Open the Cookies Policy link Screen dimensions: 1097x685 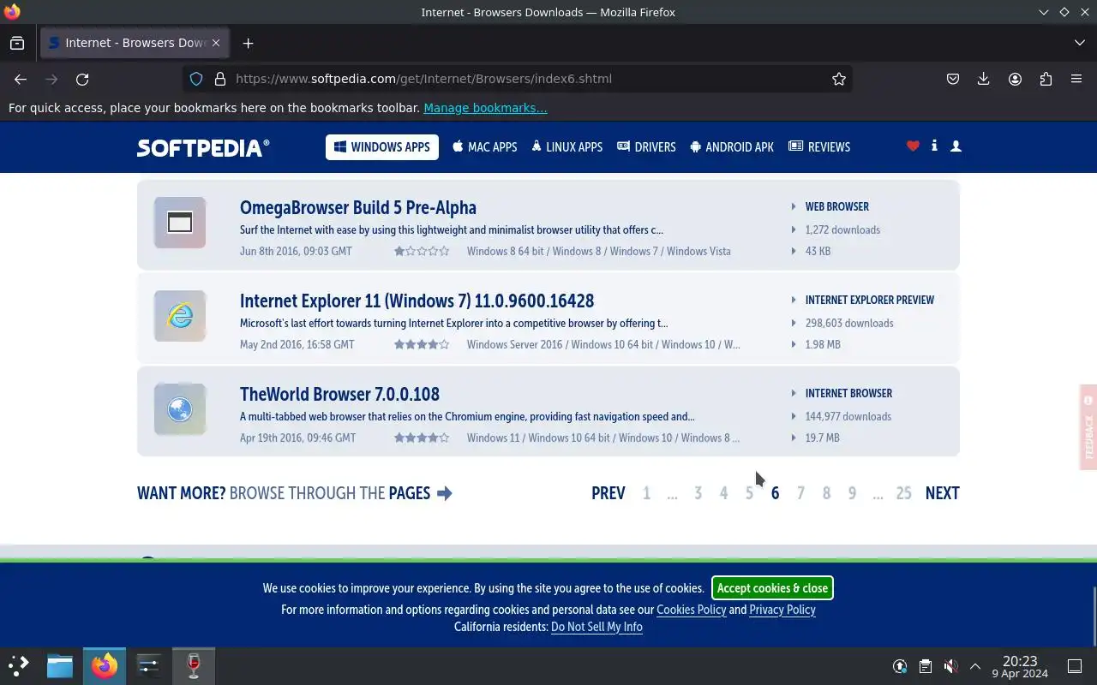tap(691, 610)
